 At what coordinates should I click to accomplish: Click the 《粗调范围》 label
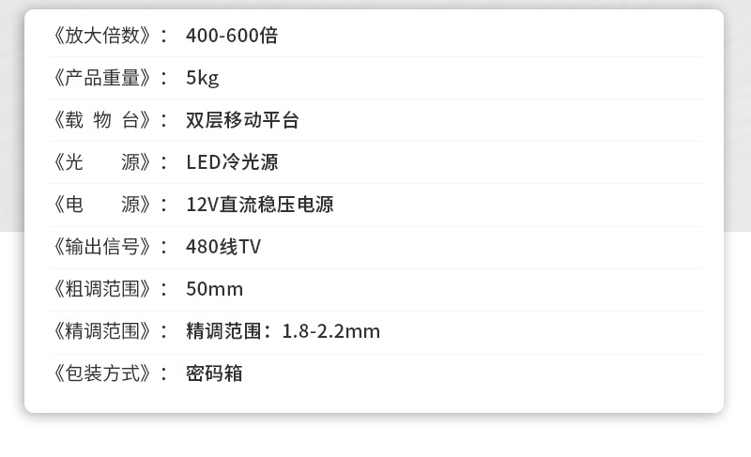pos(101,289)
